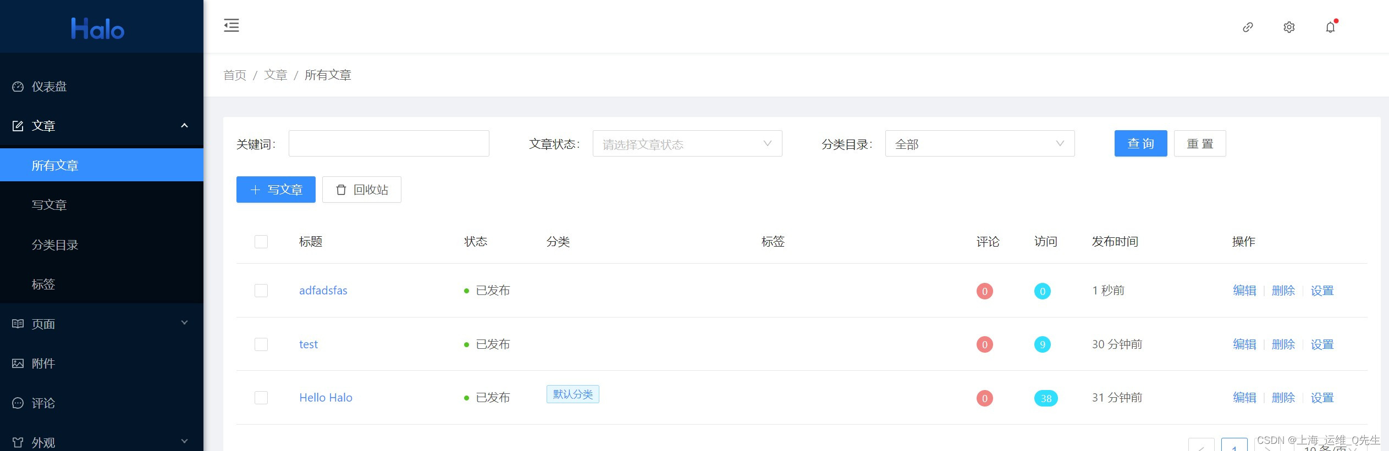1389x451 pixels.
Task: Check the adfadsfas row checkbox
Action: (261, 291)
